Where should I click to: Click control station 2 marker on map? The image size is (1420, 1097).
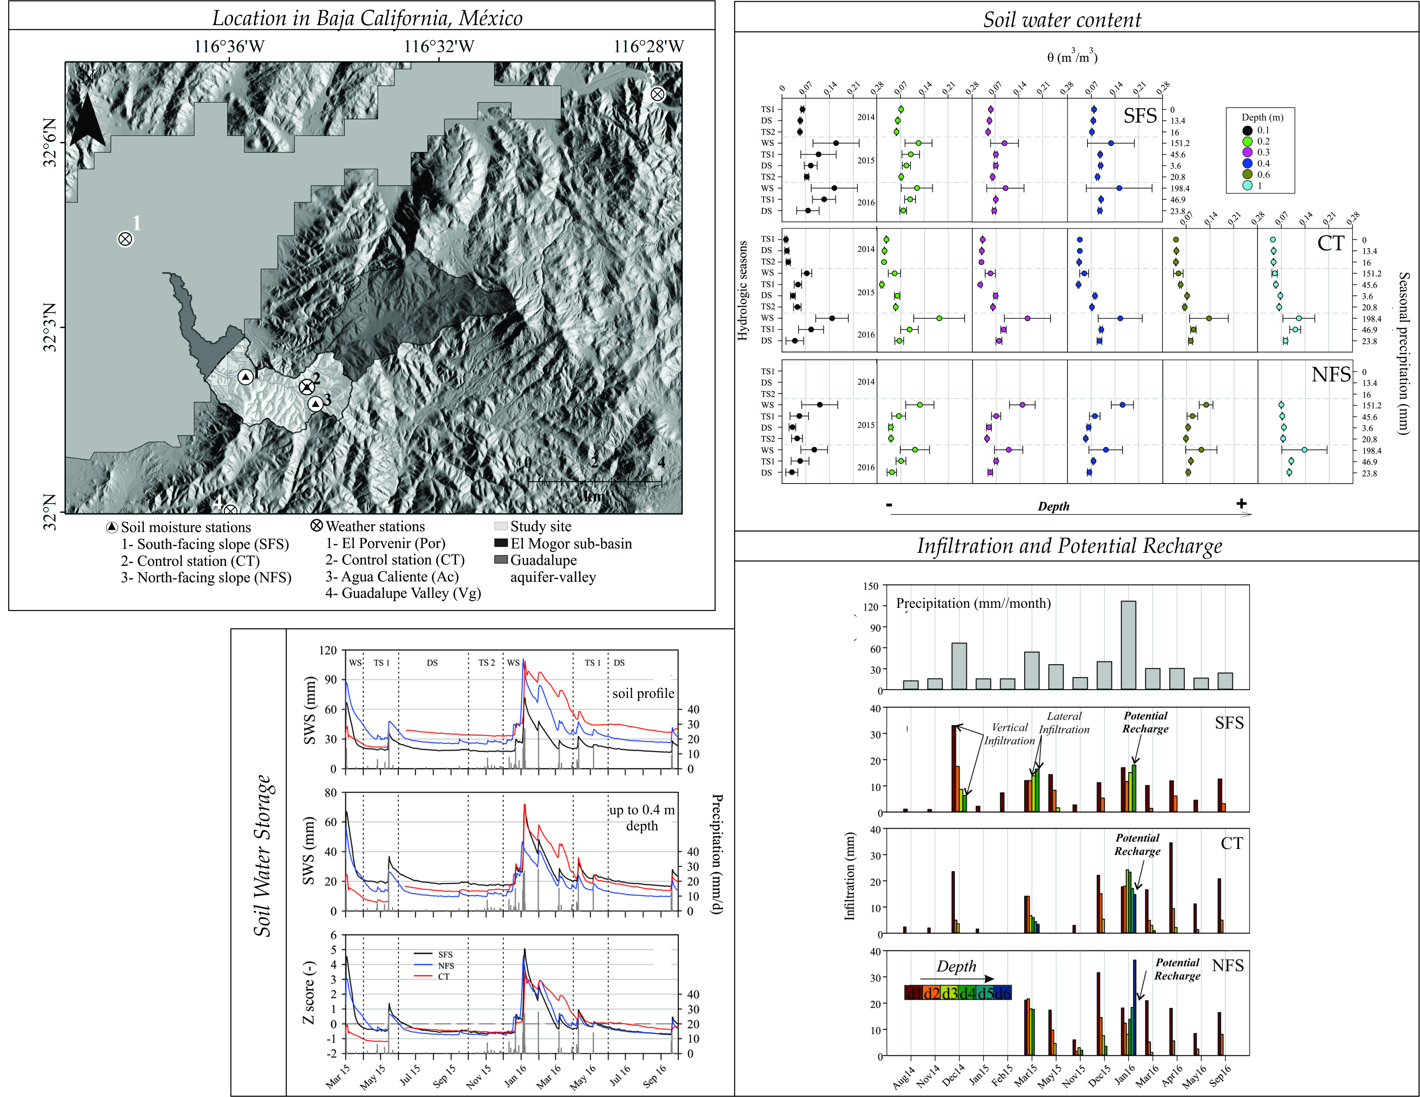tap(307, 387)
